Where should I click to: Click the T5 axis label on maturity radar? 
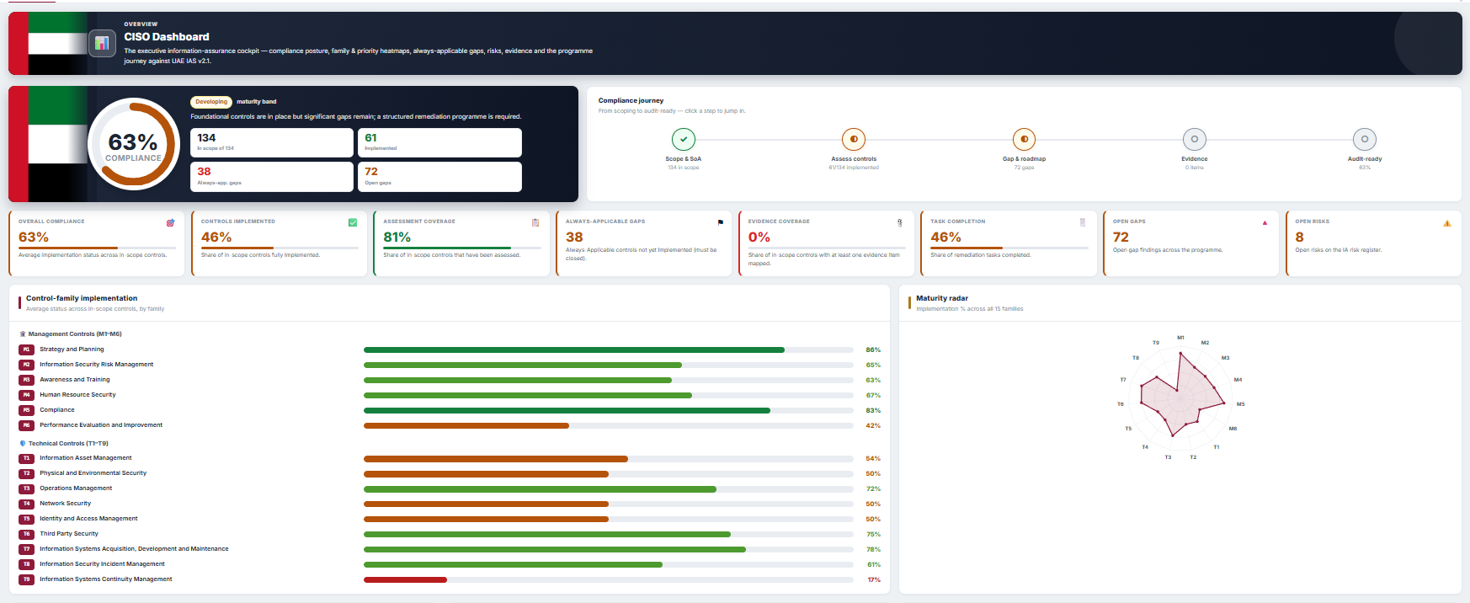point(1128,429)
